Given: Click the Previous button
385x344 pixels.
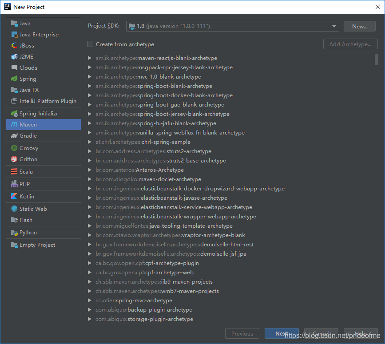Looking at the screenshot, I should coord(242,333).
